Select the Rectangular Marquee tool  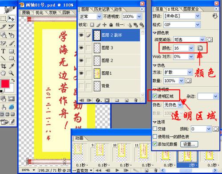point(3,19)
